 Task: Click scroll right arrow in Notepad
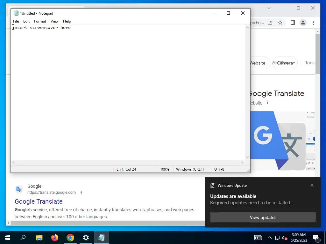[242, 162]
